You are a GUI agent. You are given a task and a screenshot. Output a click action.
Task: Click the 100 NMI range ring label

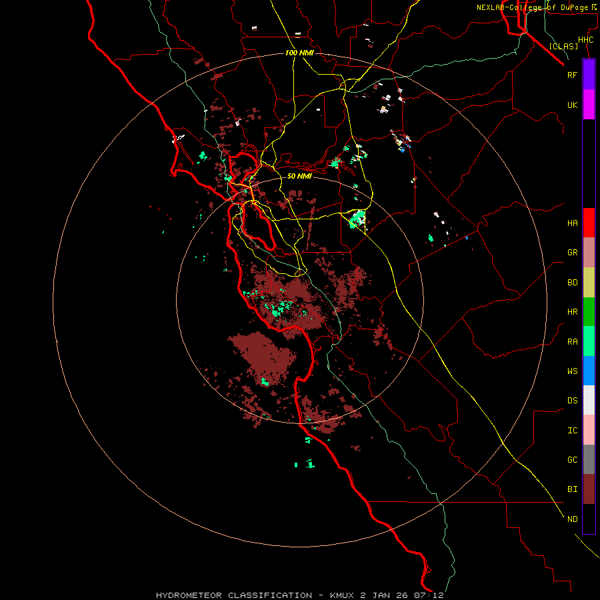pos(299,53)
